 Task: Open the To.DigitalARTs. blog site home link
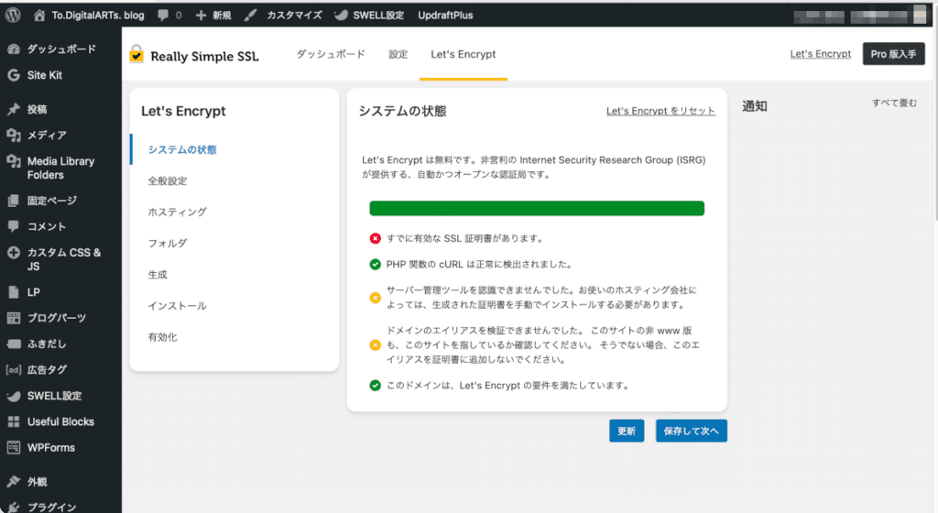tap(89, 15)
